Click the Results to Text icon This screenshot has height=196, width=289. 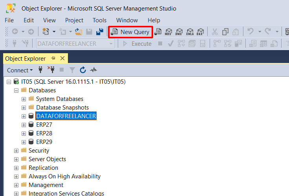(x=253, y=44)
